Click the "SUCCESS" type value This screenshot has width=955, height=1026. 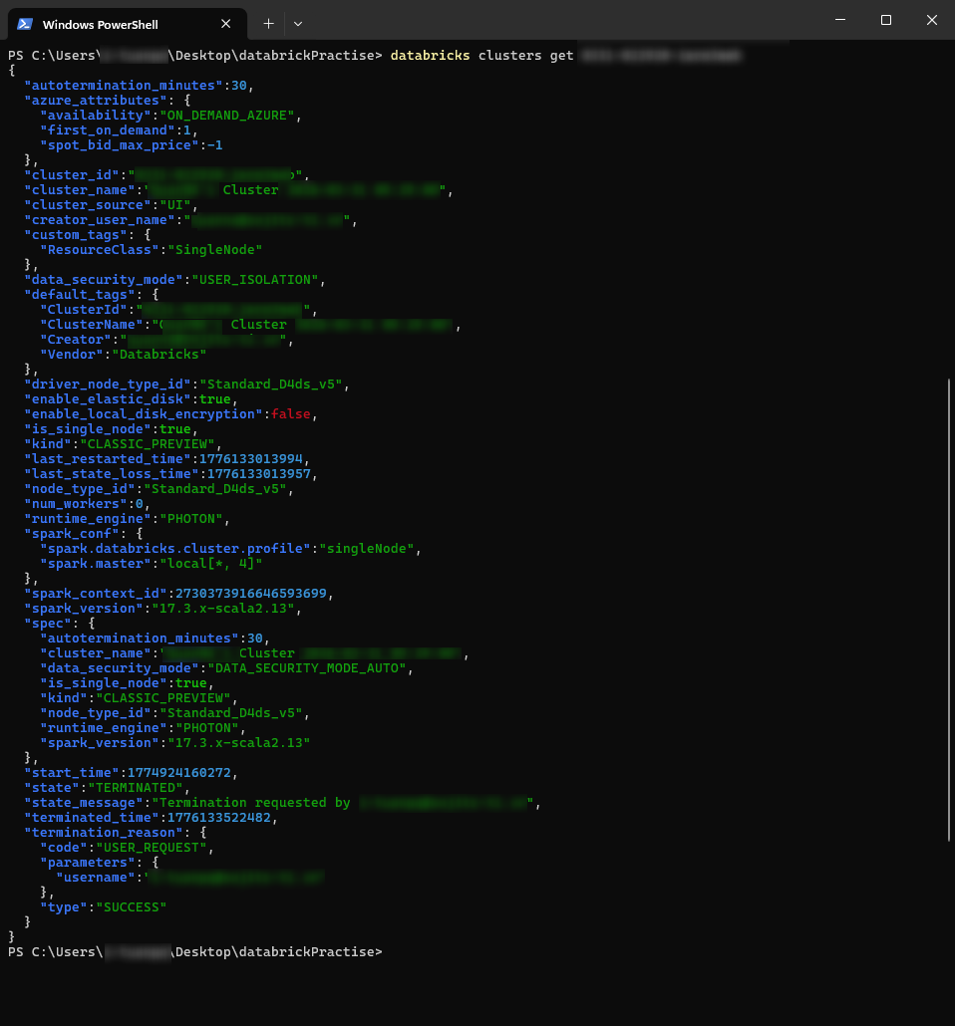click(130, 907)
